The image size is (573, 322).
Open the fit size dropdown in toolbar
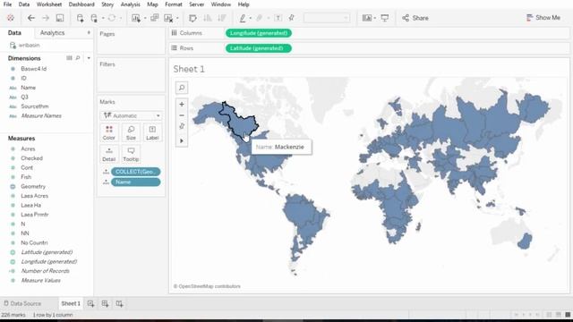pyautogui.click(x=326, y=18)
